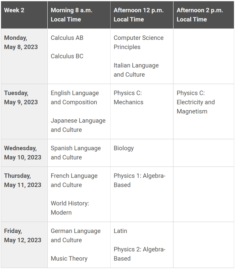
Task: Select the Afternoon 2 p.m. column header
Action: pos(204,15)
